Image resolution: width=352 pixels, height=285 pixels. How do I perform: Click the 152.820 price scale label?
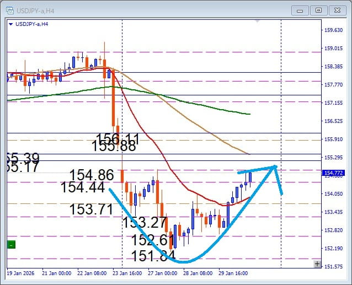334,230
